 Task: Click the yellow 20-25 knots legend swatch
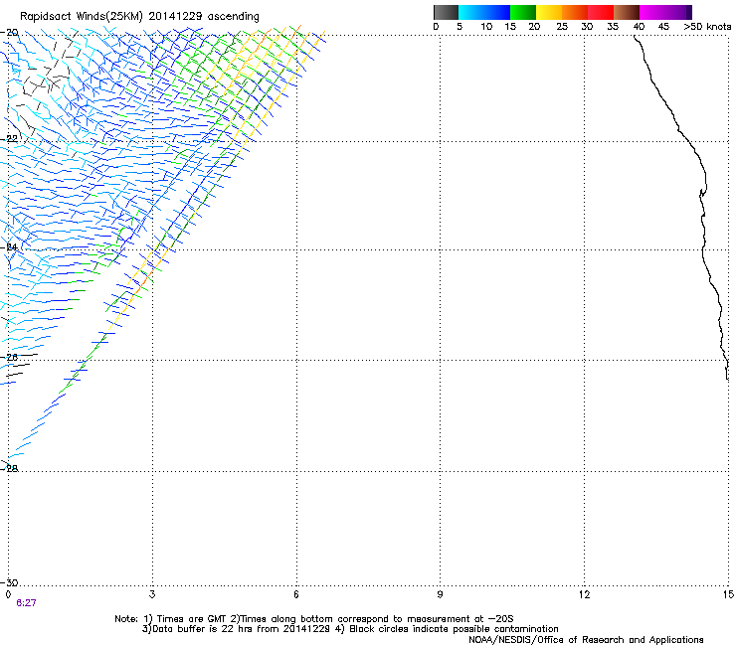(x=549, y=12)
